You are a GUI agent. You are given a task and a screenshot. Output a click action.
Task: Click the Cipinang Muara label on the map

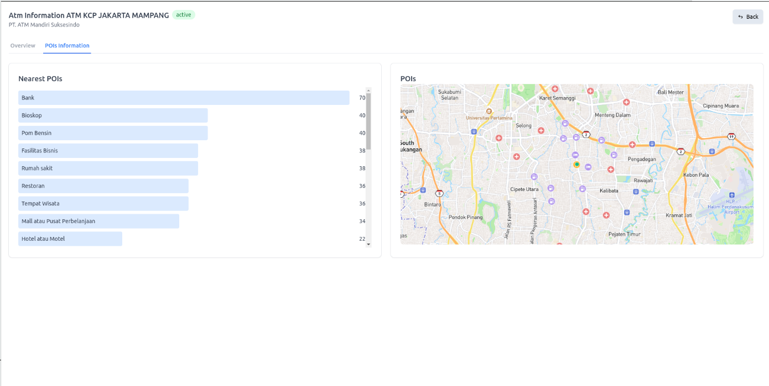pyautogui.click(x=720, y=106)
